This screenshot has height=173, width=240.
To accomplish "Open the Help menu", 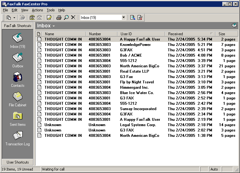I will [x=61, y=10].
